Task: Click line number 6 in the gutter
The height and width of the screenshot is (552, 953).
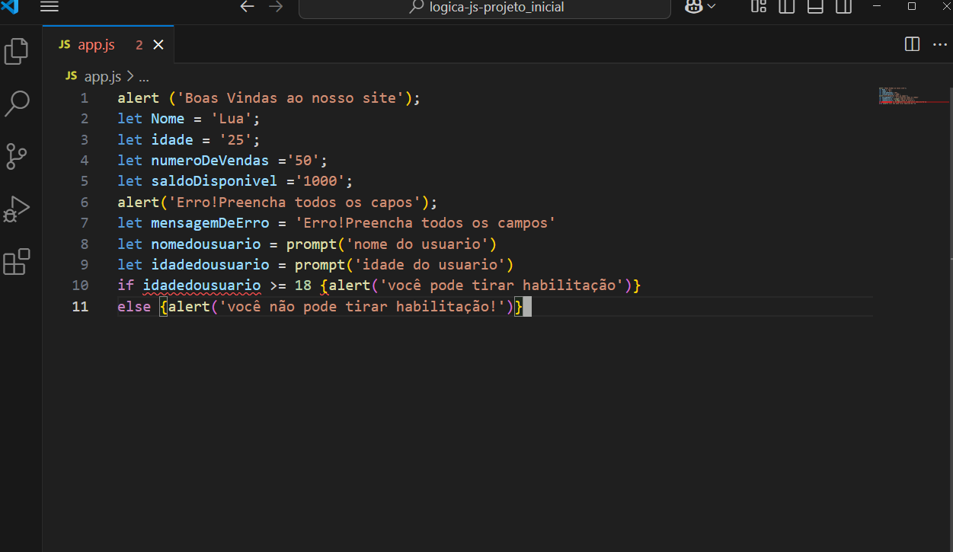Action: click(x=84, y=203)
